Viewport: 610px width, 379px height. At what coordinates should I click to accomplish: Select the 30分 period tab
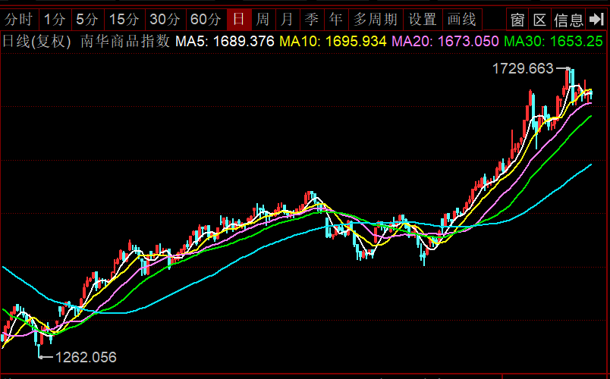165,20
